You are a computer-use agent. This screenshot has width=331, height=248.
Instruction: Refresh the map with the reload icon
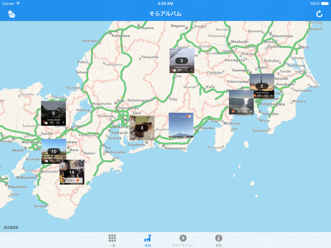pyautogui.click(x=319, y=14)
